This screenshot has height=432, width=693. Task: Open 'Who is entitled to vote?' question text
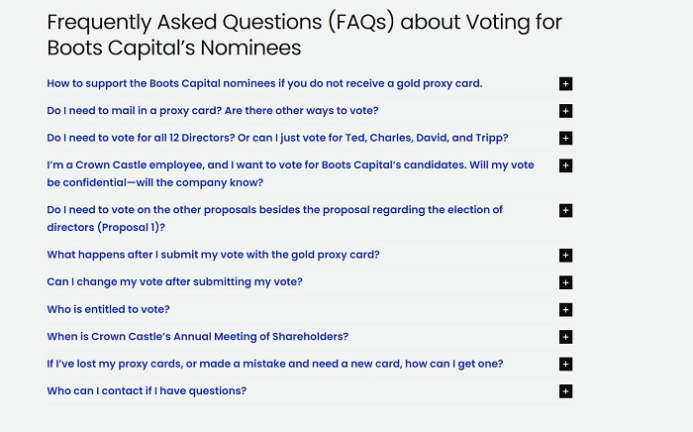click(108, 309)
